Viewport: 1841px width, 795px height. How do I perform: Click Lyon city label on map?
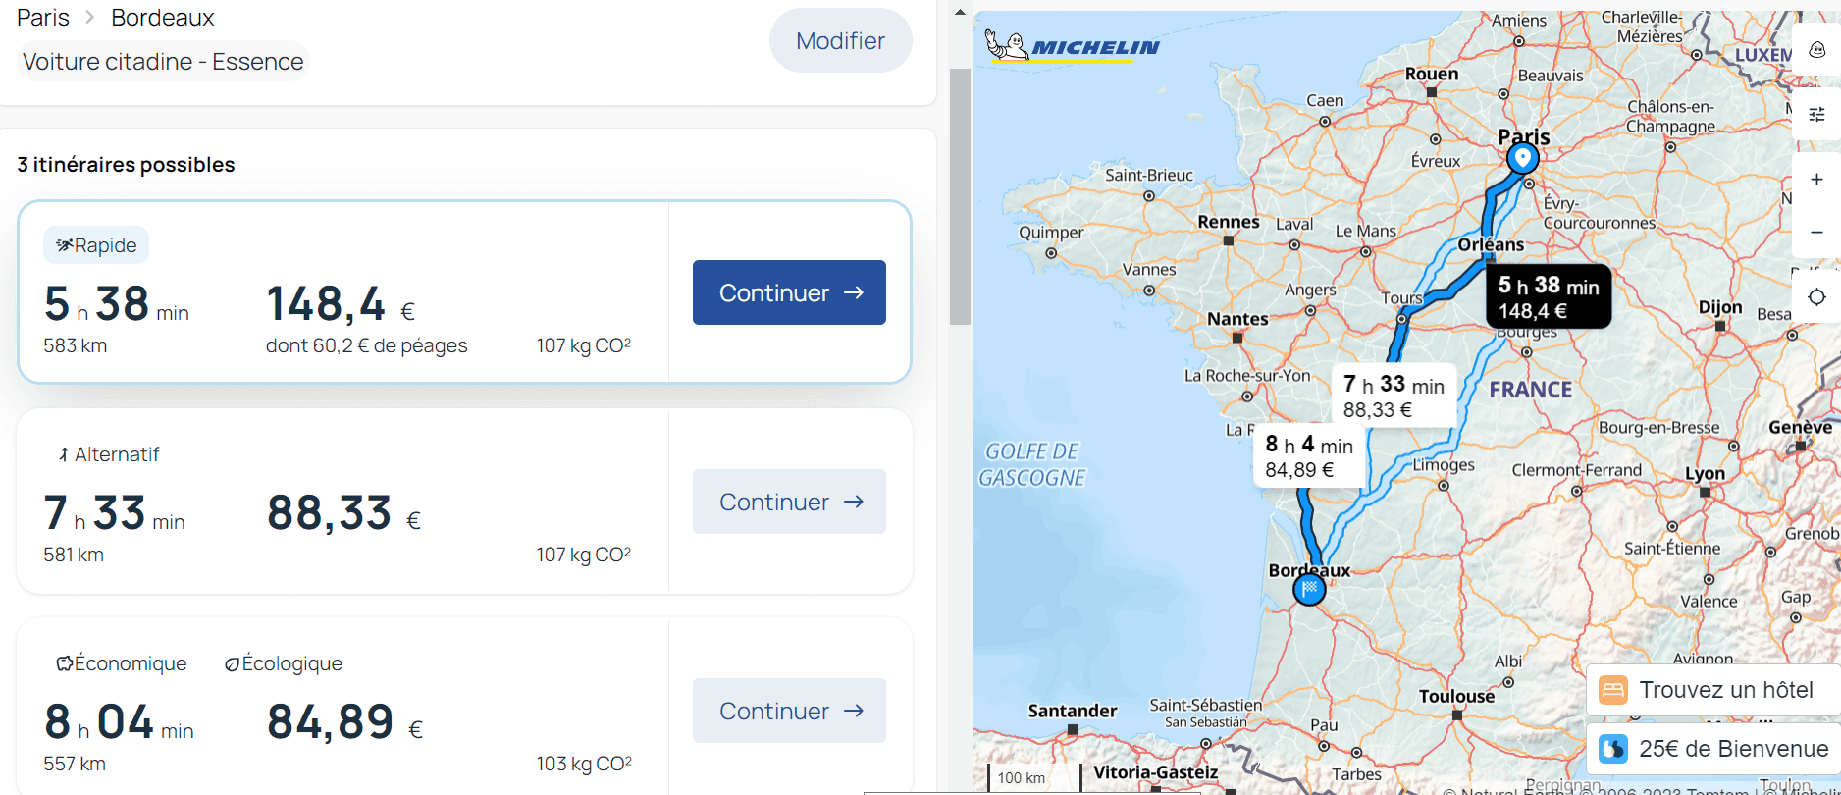coord(1705,474)
